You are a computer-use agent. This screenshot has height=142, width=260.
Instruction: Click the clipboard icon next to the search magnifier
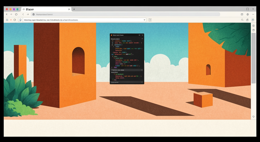tap(247, 20)
